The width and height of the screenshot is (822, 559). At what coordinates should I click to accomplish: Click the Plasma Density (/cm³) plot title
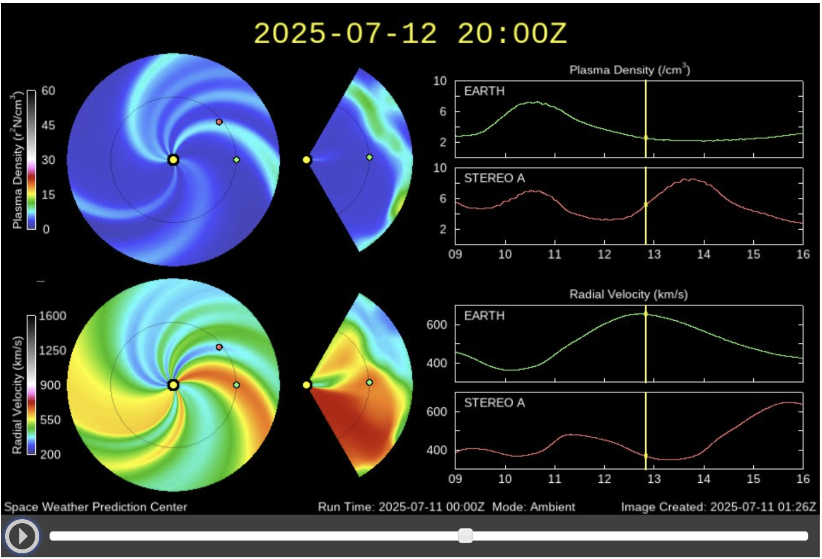(630, 69)
